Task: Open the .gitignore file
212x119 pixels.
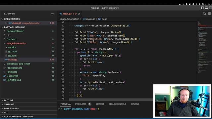Action: coord(12,72)
